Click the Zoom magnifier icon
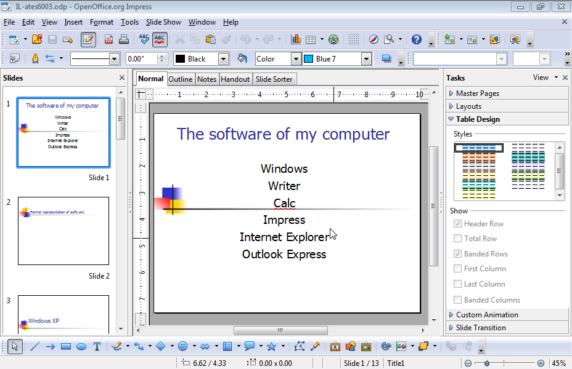The height and width of the screenshot is (369, 572). (x=389, y=39)
